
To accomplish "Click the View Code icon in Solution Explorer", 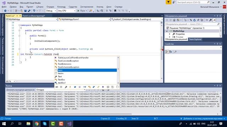I will (207, 20).
